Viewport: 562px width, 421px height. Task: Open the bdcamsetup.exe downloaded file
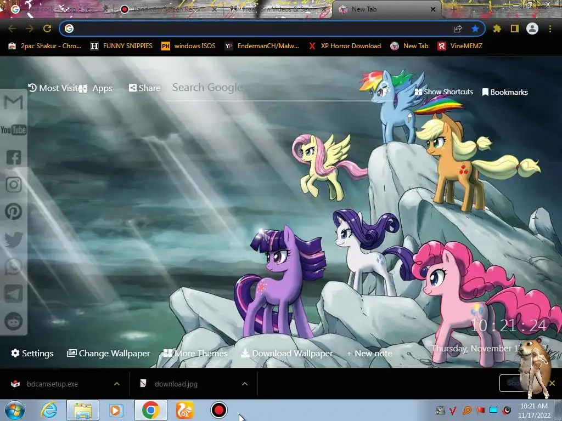(52, 384)
